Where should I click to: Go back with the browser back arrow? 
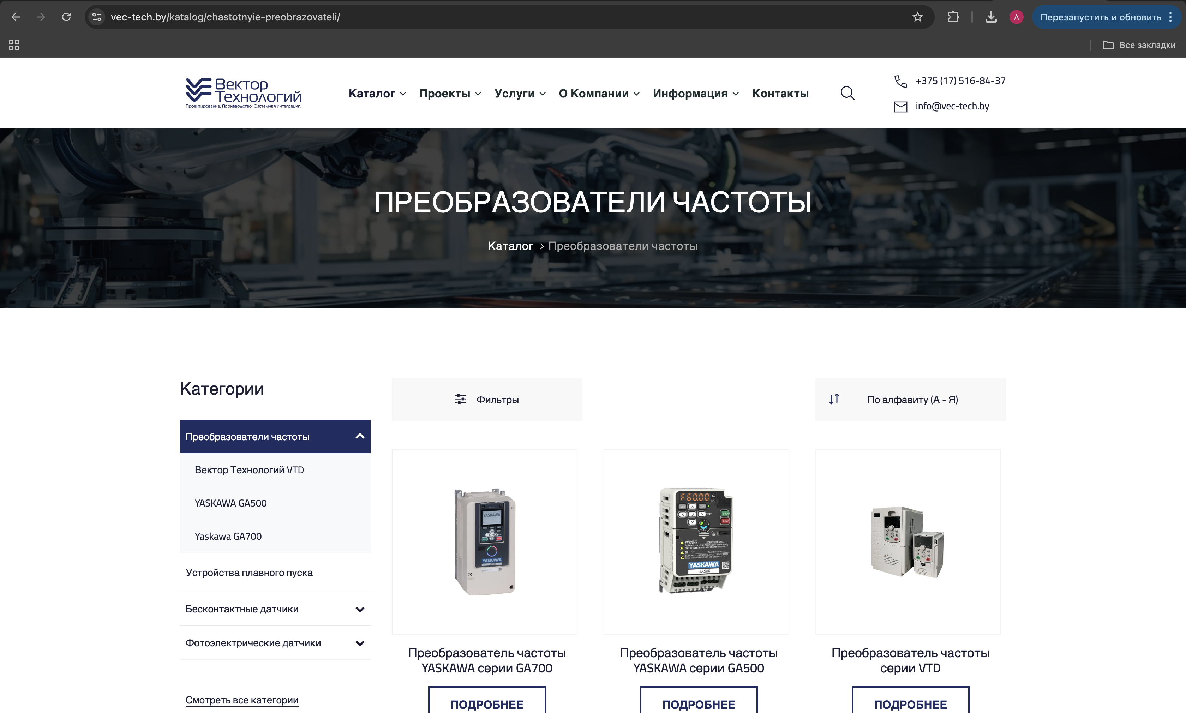point(16,17)
